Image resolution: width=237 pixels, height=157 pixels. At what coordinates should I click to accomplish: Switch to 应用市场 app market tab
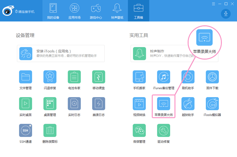pyautogui.click(x=74, y=11)
